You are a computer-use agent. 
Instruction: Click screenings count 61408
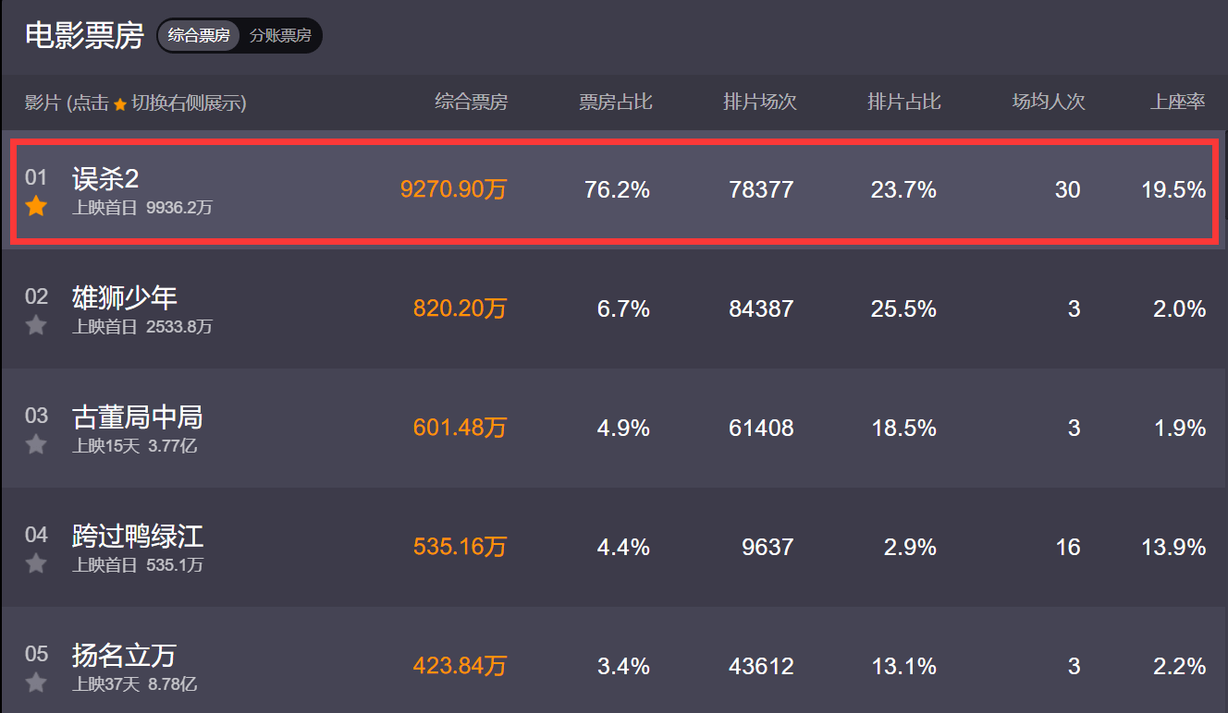[x=762, y=429]
